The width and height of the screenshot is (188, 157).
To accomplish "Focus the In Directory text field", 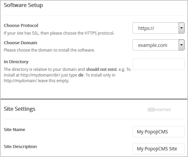I will coord(158,64).
